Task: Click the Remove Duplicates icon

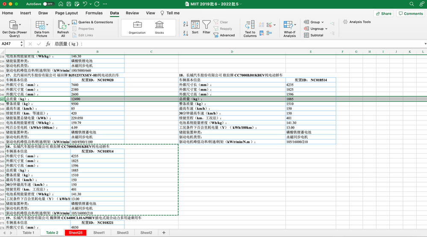Action: (262, 33)
